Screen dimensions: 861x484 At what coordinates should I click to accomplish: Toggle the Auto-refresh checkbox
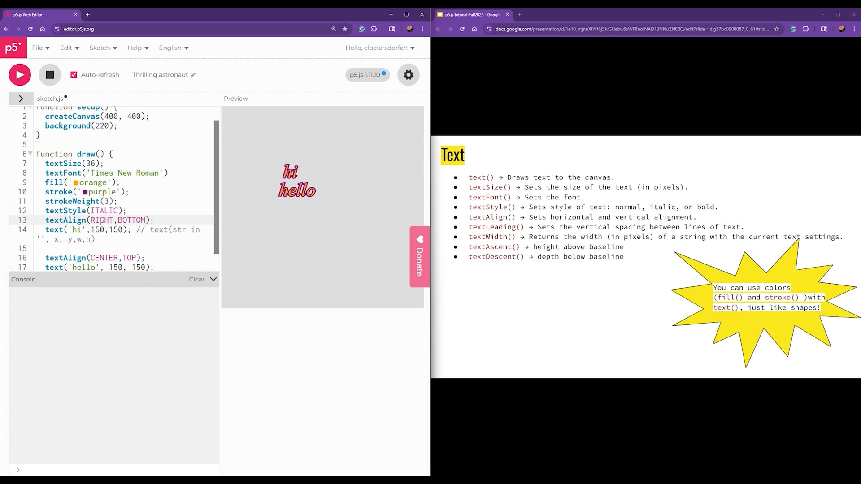(x=74, y=75)
